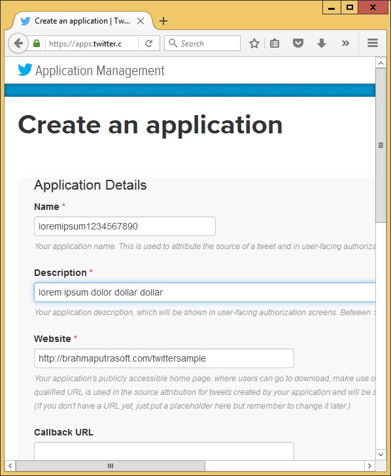Open the bookmarks list icon
The image size is (391, 476).
275,43
